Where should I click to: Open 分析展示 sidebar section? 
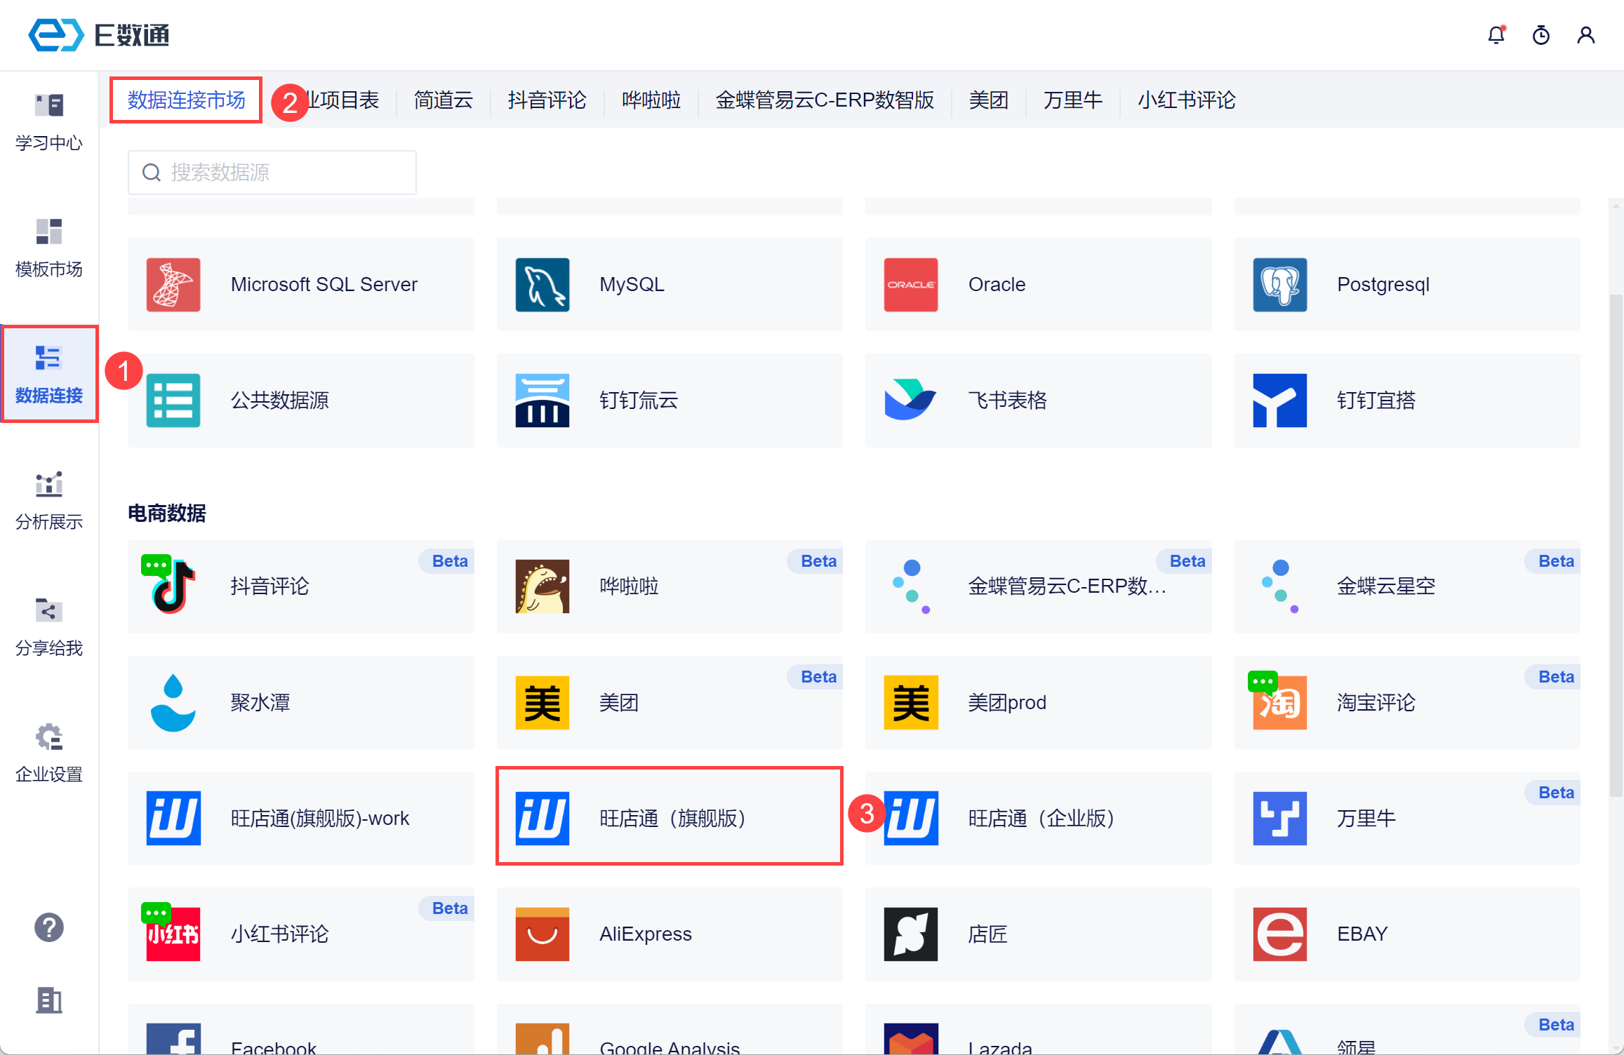(x=49, y=501)
